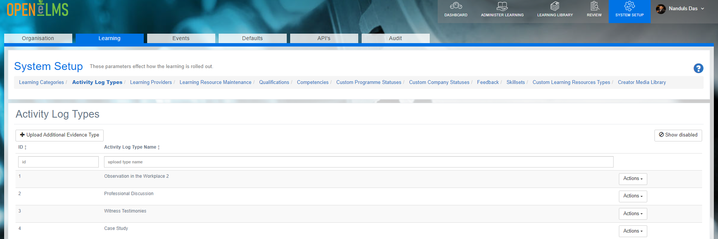Image resolution: width=718 pixels, height=239 pixels.
Task: Expand the Nanduls Das user menu chevron
Action: click(702, 9)
